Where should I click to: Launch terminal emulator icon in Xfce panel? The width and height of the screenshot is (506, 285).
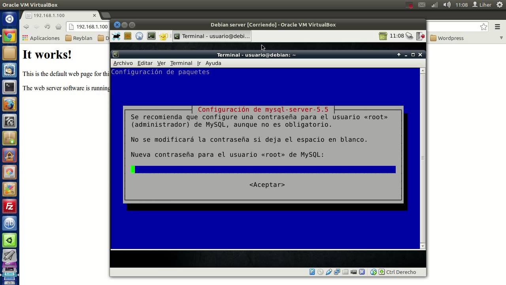[x=151, y=36]
